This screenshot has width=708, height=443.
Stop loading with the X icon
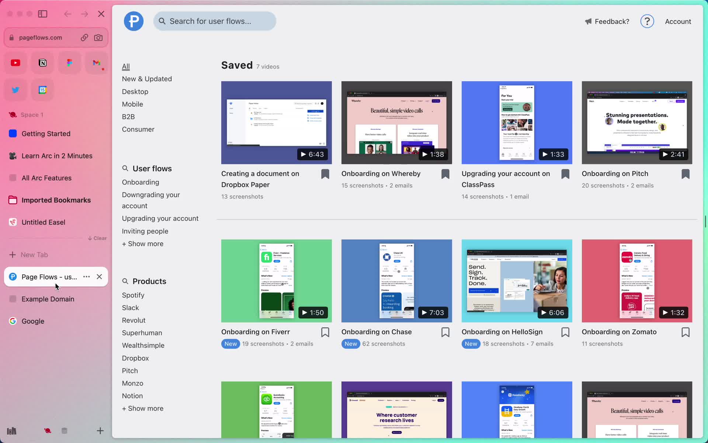click(101, 14)
